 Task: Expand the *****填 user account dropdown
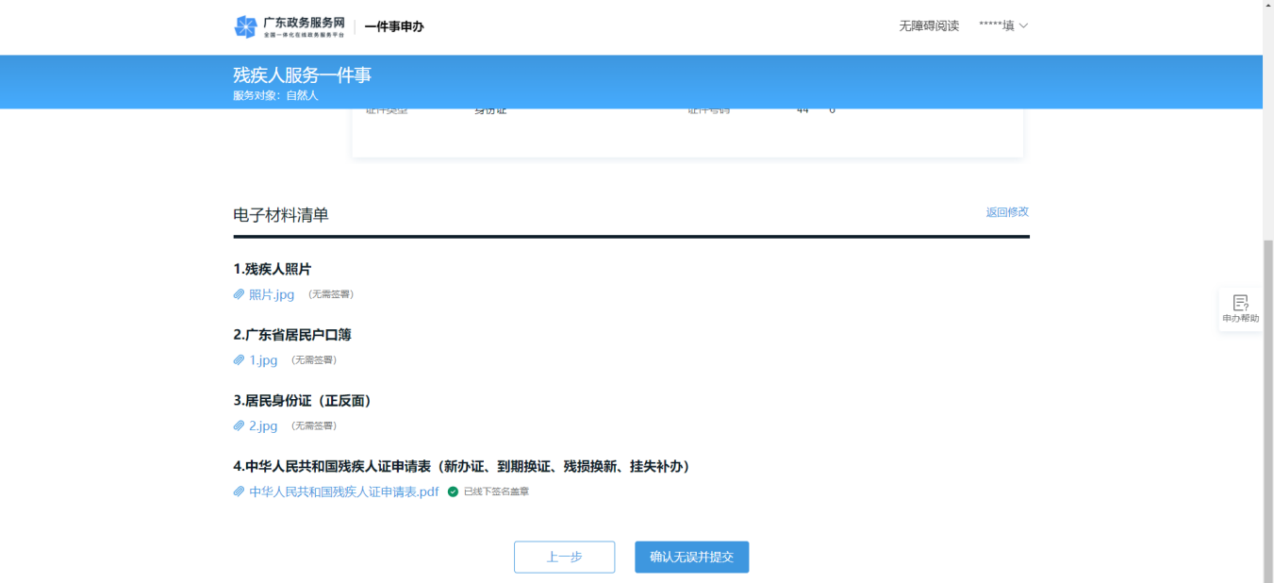[1003, 25]
